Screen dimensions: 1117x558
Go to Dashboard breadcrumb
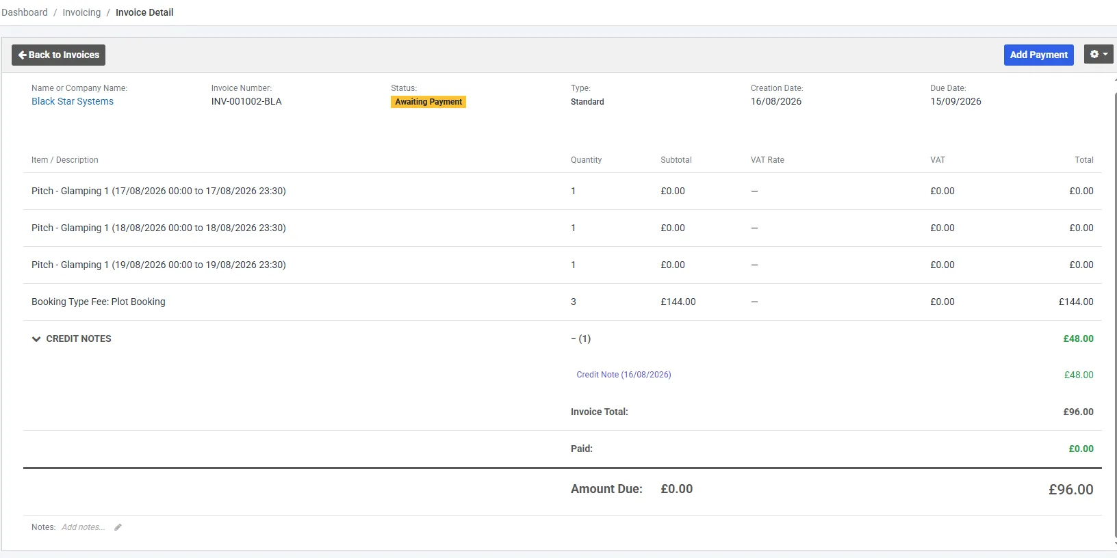25,12
